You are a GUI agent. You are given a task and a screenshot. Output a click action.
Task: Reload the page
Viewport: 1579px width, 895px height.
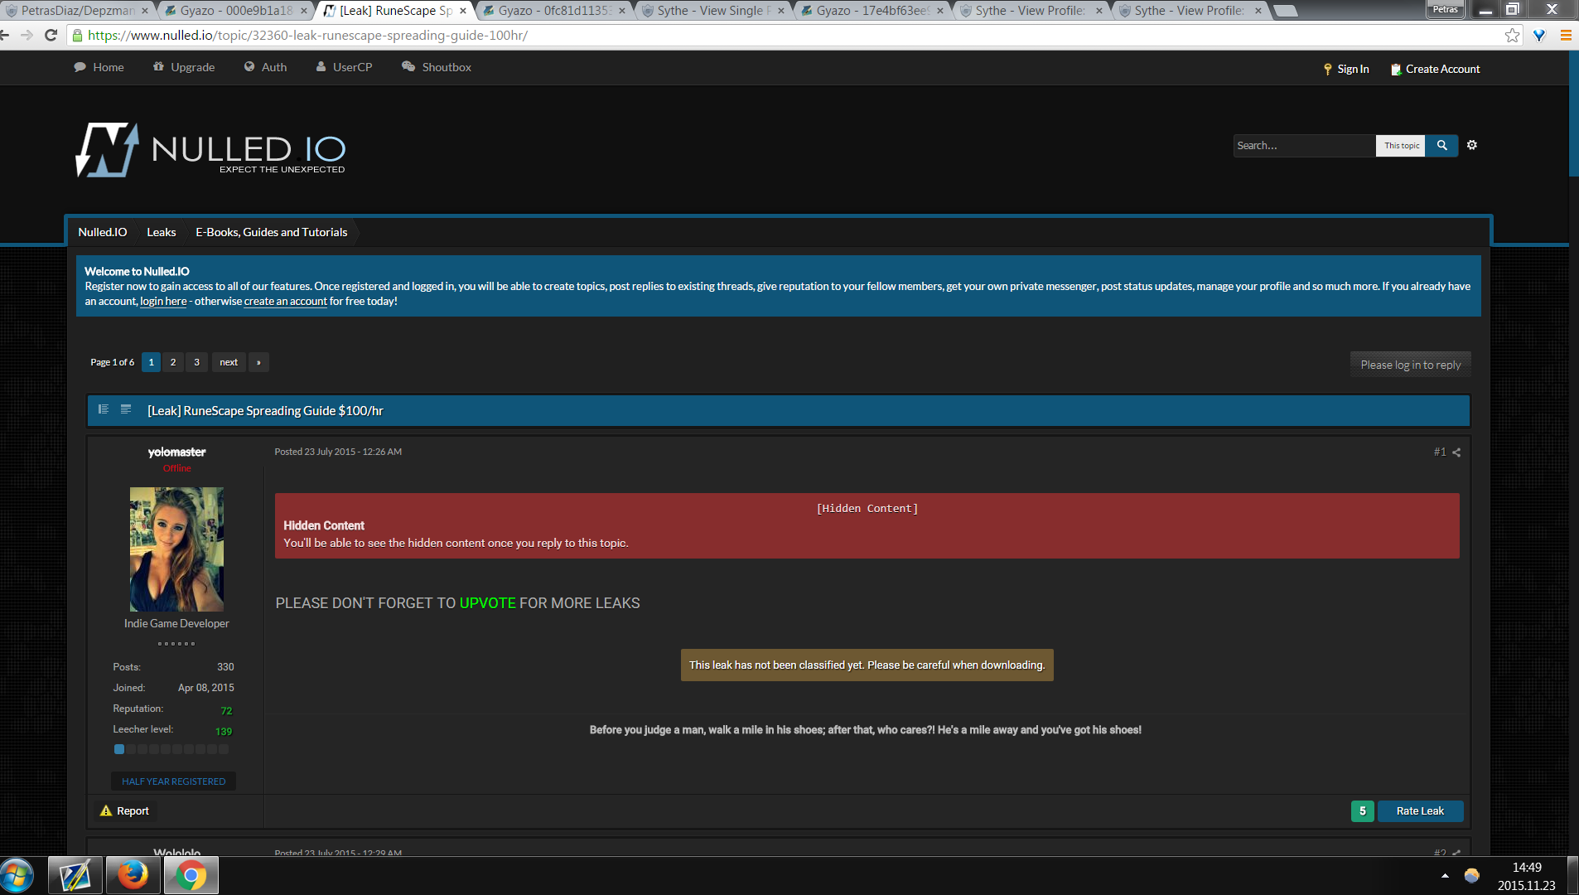point(51,35)
